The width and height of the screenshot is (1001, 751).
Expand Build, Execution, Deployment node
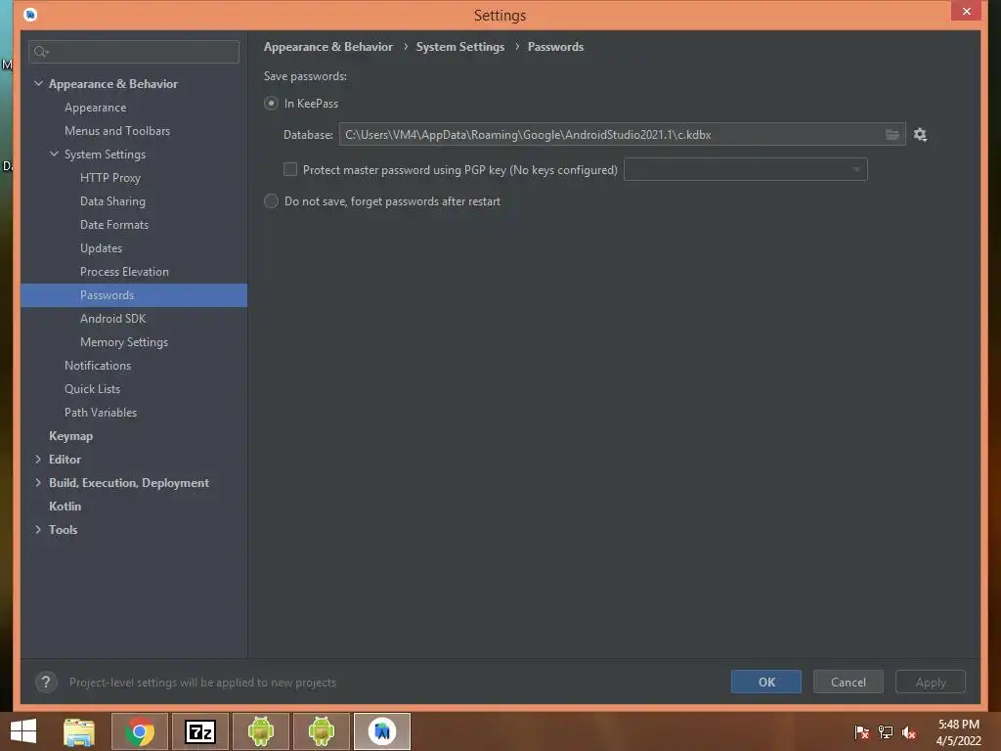point(38,483)
